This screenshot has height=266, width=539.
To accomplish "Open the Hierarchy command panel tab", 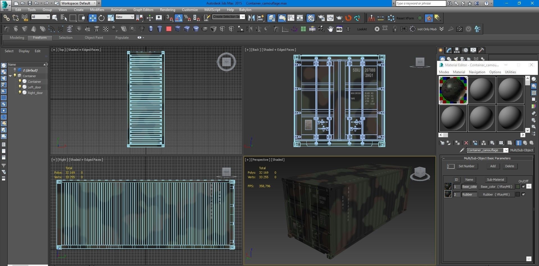I will pyautogui.click(x=457, y=50).
